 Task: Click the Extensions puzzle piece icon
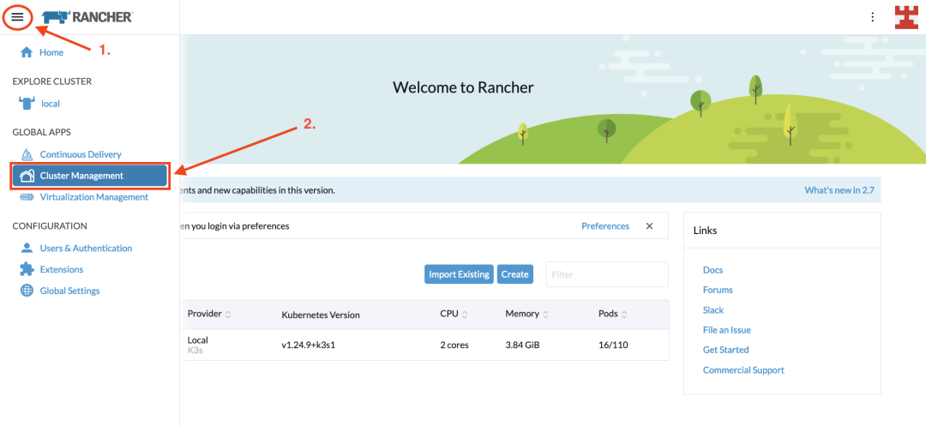coord(27,269)
